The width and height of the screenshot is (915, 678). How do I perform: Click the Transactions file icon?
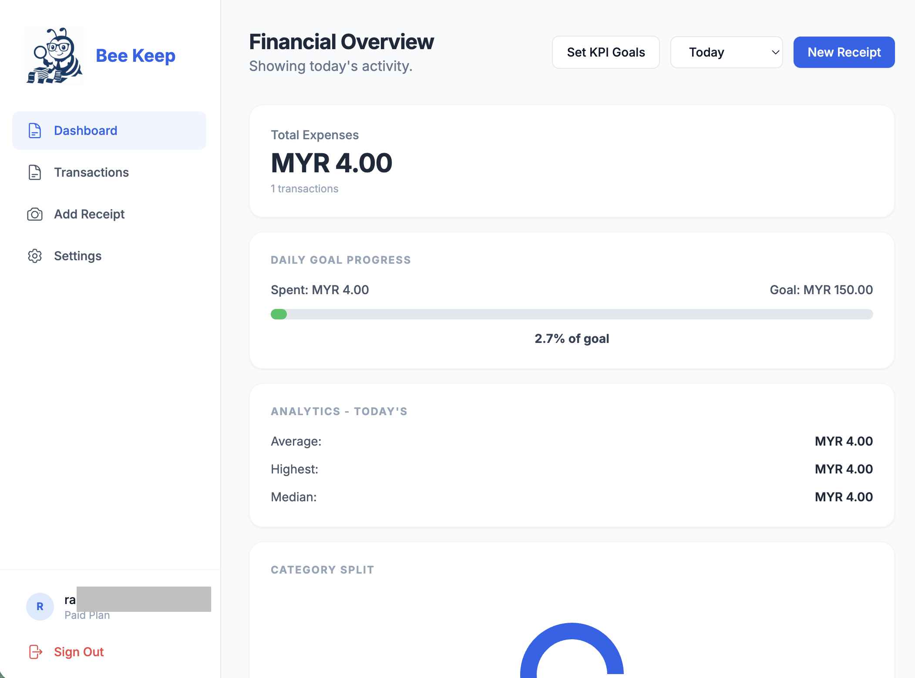[34, 172]
